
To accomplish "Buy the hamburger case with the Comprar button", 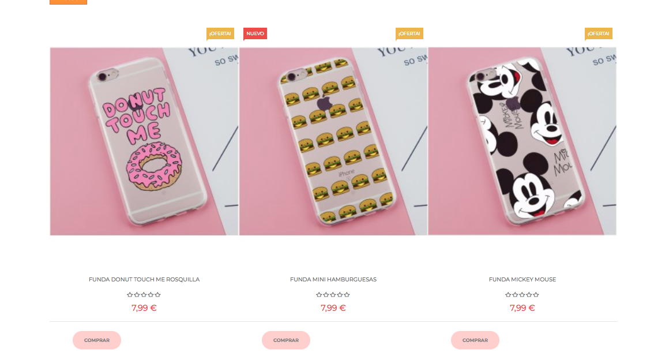I will (286, 340).
